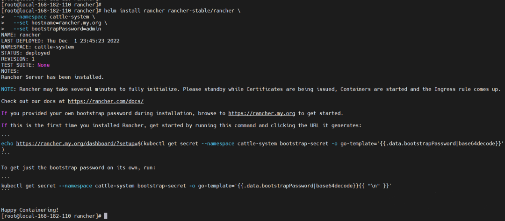This screenshot has width=505, height=221.
Task: Click 'NOTE: Rancher may take several minutes' line
Action: pos(251,89)
